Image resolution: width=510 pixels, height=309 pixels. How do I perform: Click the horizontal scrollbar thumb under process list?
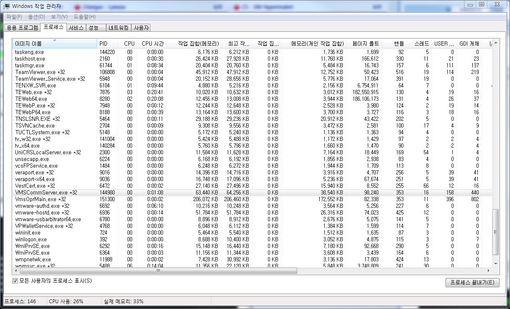point(158,271)
